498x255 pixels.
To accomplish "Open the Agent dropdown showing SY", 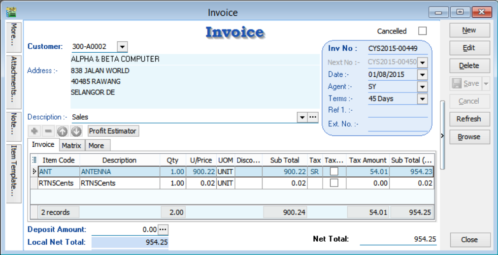I will click(x=422, y=87).
